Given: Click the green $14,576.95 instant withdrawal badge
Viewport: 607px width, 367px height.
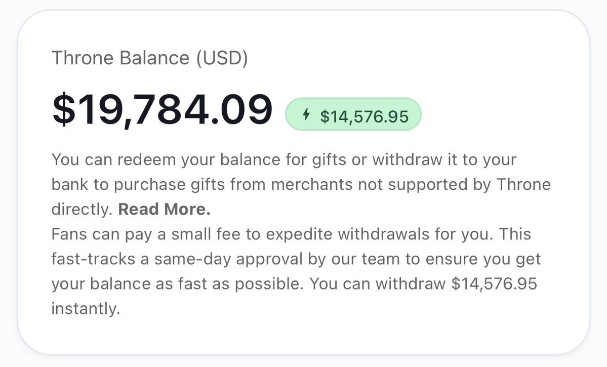Looking at the screenshot, I should [353, 115].
